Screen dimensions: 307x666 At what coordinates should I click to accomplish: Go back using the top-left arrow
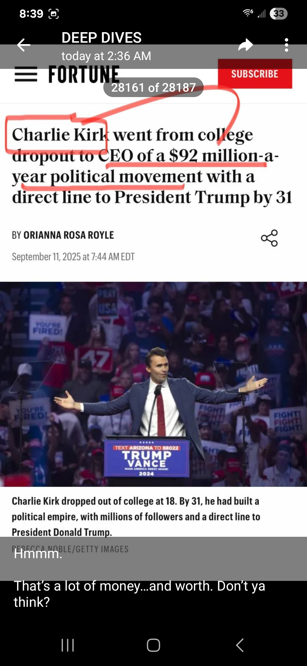[24, 45]
